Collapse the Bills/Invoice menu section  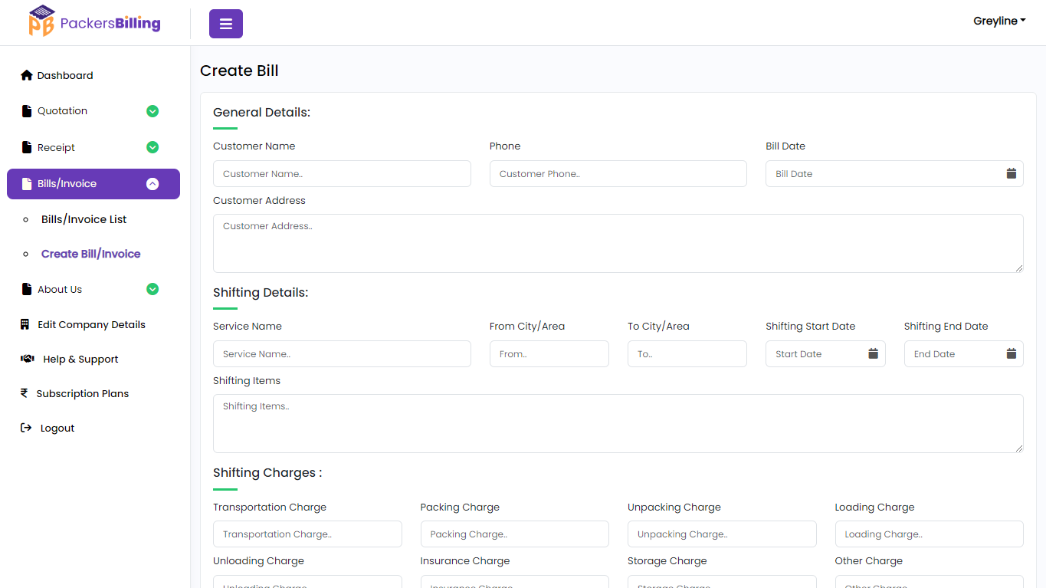pos(152,184)
